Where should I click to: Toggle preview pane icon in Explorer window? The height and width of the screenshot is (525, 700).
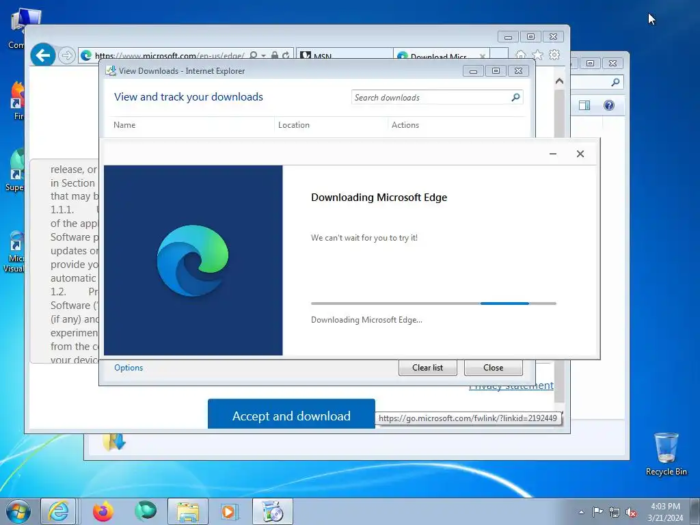[x=584, y=105]
